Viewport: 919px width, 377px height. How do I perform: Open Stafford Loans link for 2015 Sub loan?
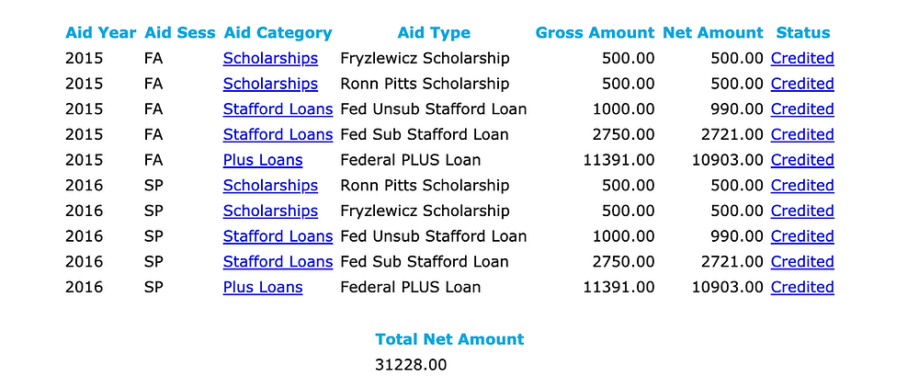(278, 135)
